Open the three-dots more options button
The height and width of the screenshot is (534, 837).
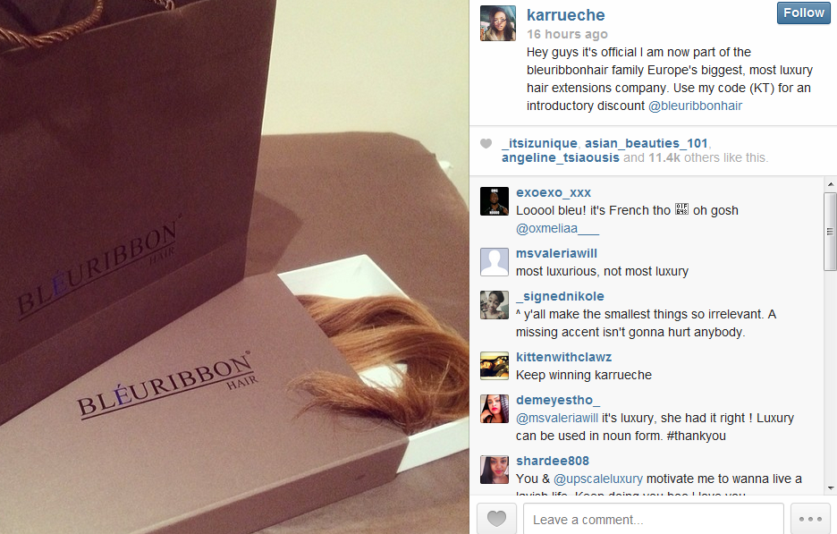point(810,519)
